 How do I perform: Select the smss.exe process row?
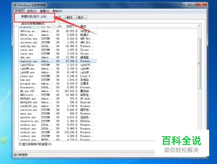point(57,113)
